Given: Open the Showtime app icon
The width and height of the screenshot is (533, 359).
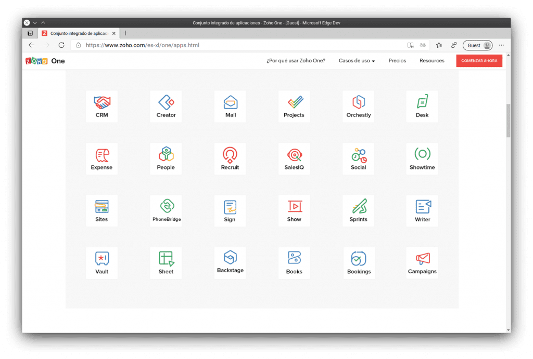Looking at the screenshot, I should (422, 159).
